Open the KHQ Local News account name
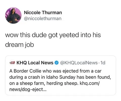The width and height of the screenshot is (121, 101). point(35,63)
